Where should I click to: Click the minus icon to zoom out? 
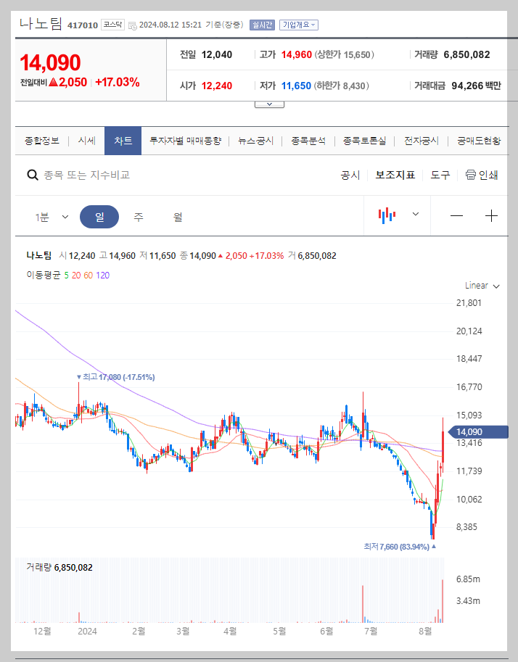[x=457, y=215]
